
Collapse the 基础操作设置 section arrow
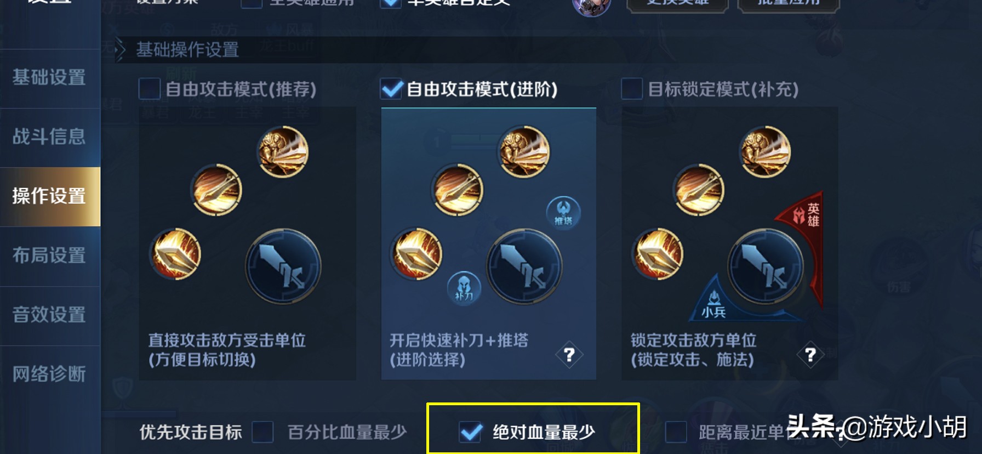(x=121, y=50)
